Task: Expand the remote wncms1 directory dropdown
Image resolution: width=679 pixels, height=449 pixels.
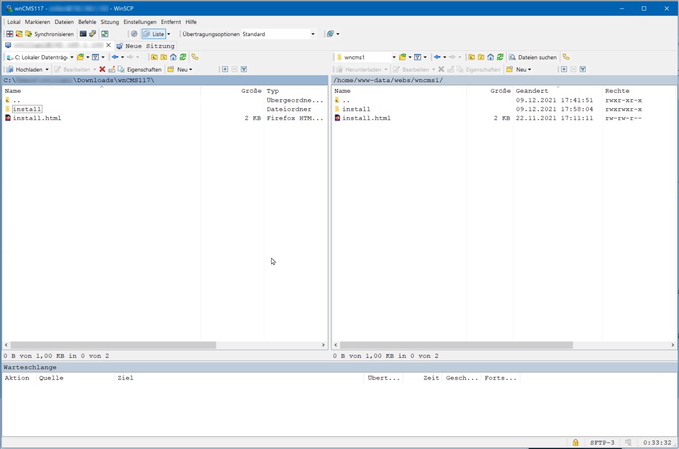Action: 394,57
